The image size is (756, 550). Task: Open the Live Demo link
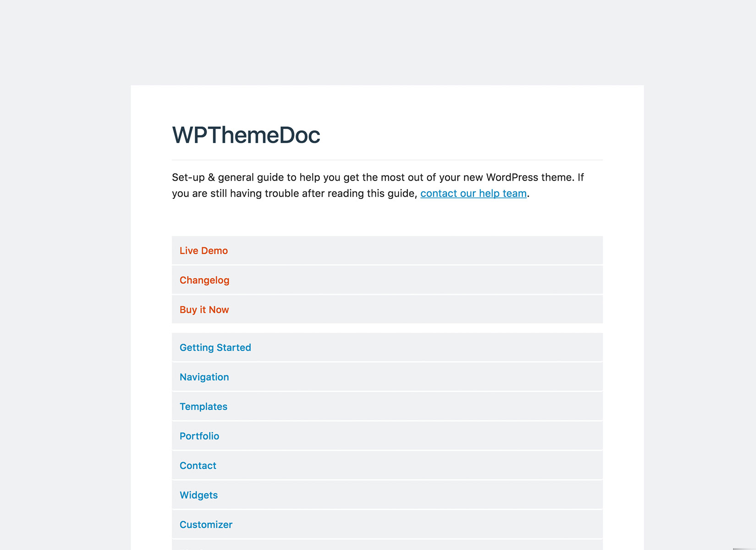coord(203,251)
